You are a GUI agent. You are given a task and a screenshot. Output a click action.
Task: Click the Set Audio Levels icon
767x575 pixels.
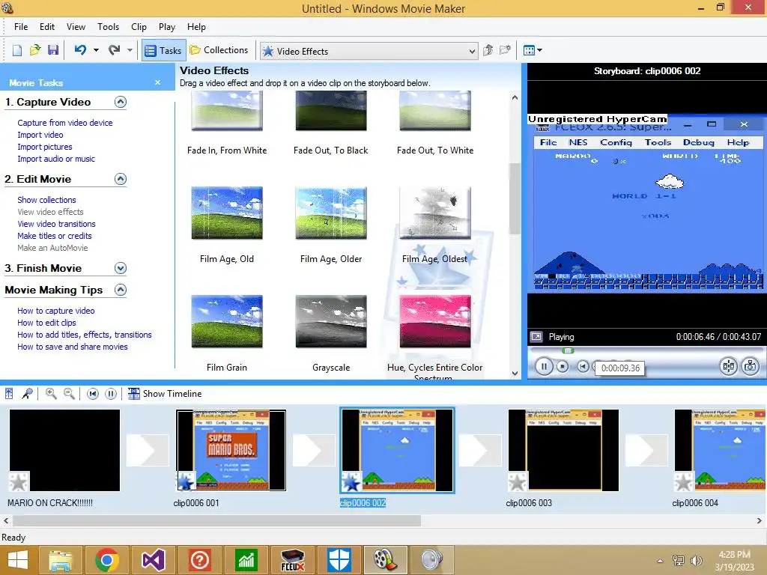(9, 394)
